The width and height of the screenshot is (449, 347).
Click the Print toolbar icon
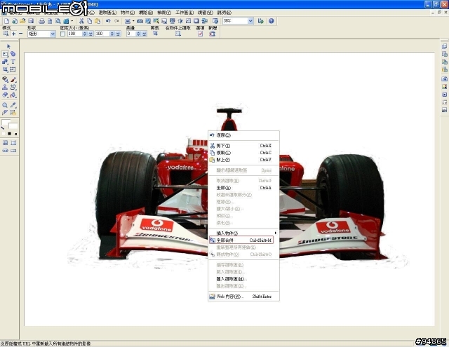(x=42, y=21)
